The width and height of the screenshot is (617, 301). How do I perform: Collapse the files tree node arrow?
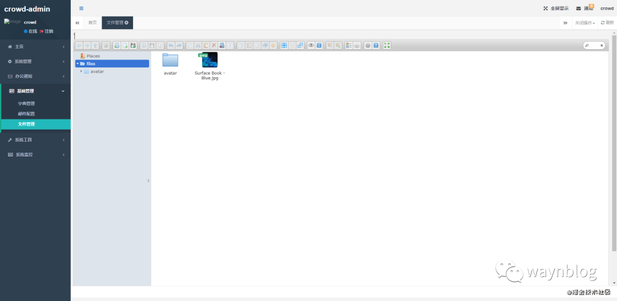click(x=78, y=63)
